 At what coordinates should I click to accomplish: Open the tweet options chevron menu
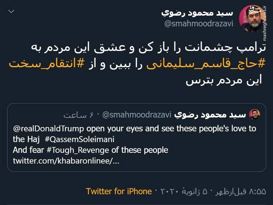tap(12, 12)
